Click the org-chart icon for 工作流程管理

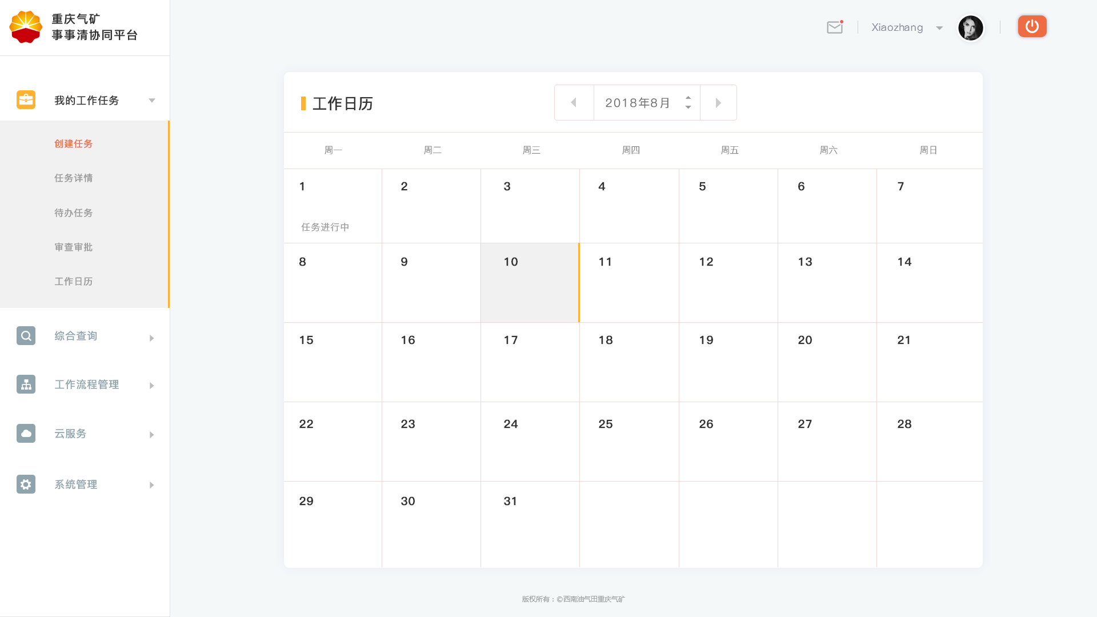click(x=26, y=384)
